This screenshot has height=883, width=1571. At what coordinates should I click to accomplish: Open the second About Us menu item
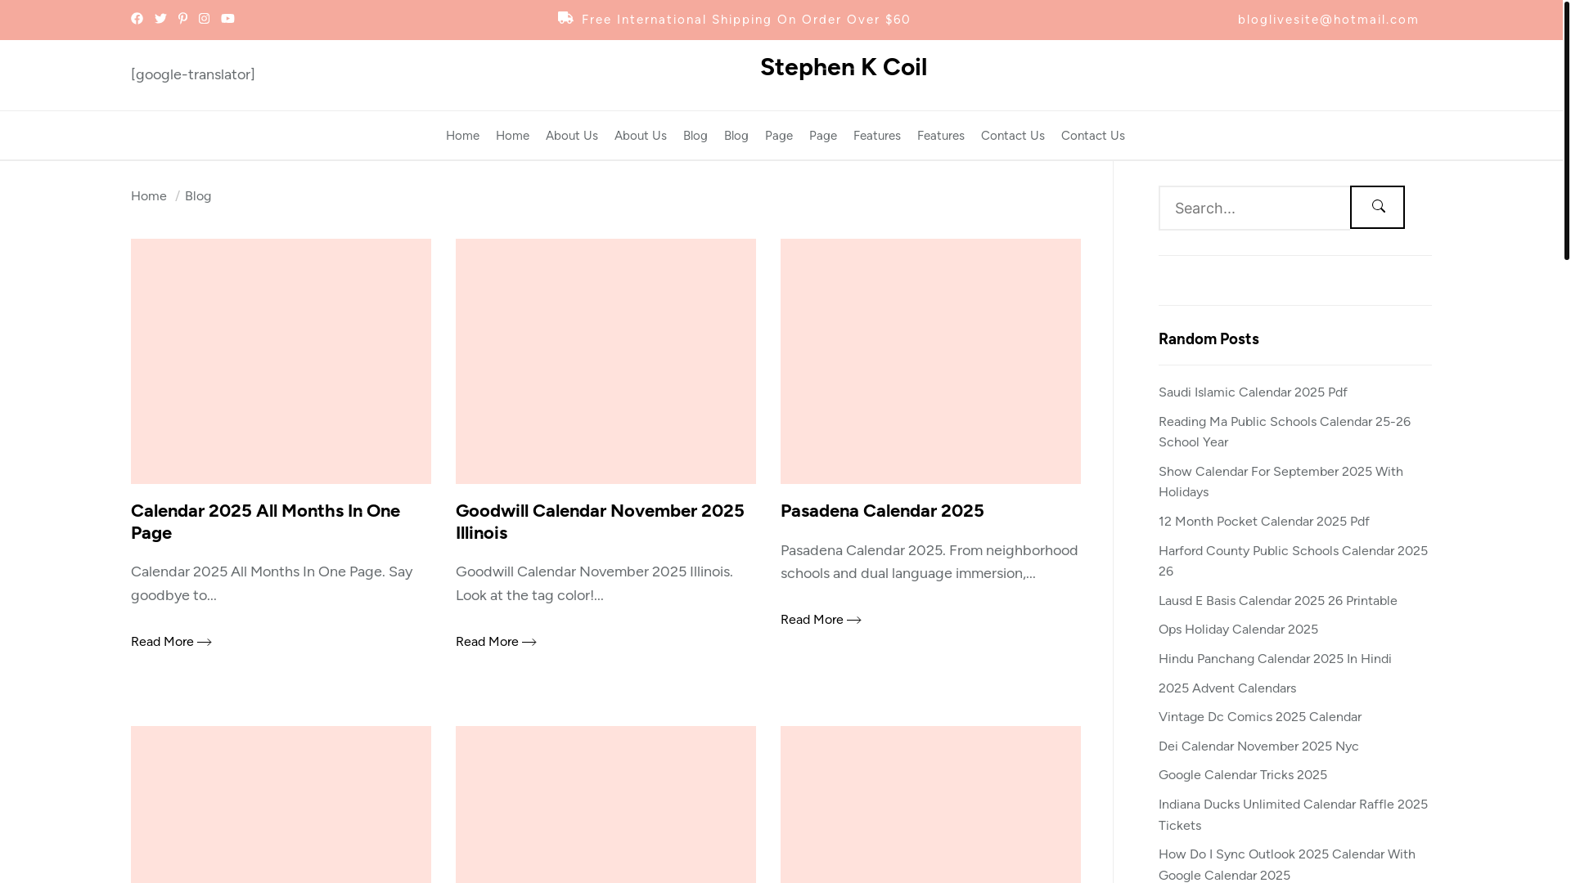click(641, 136)
